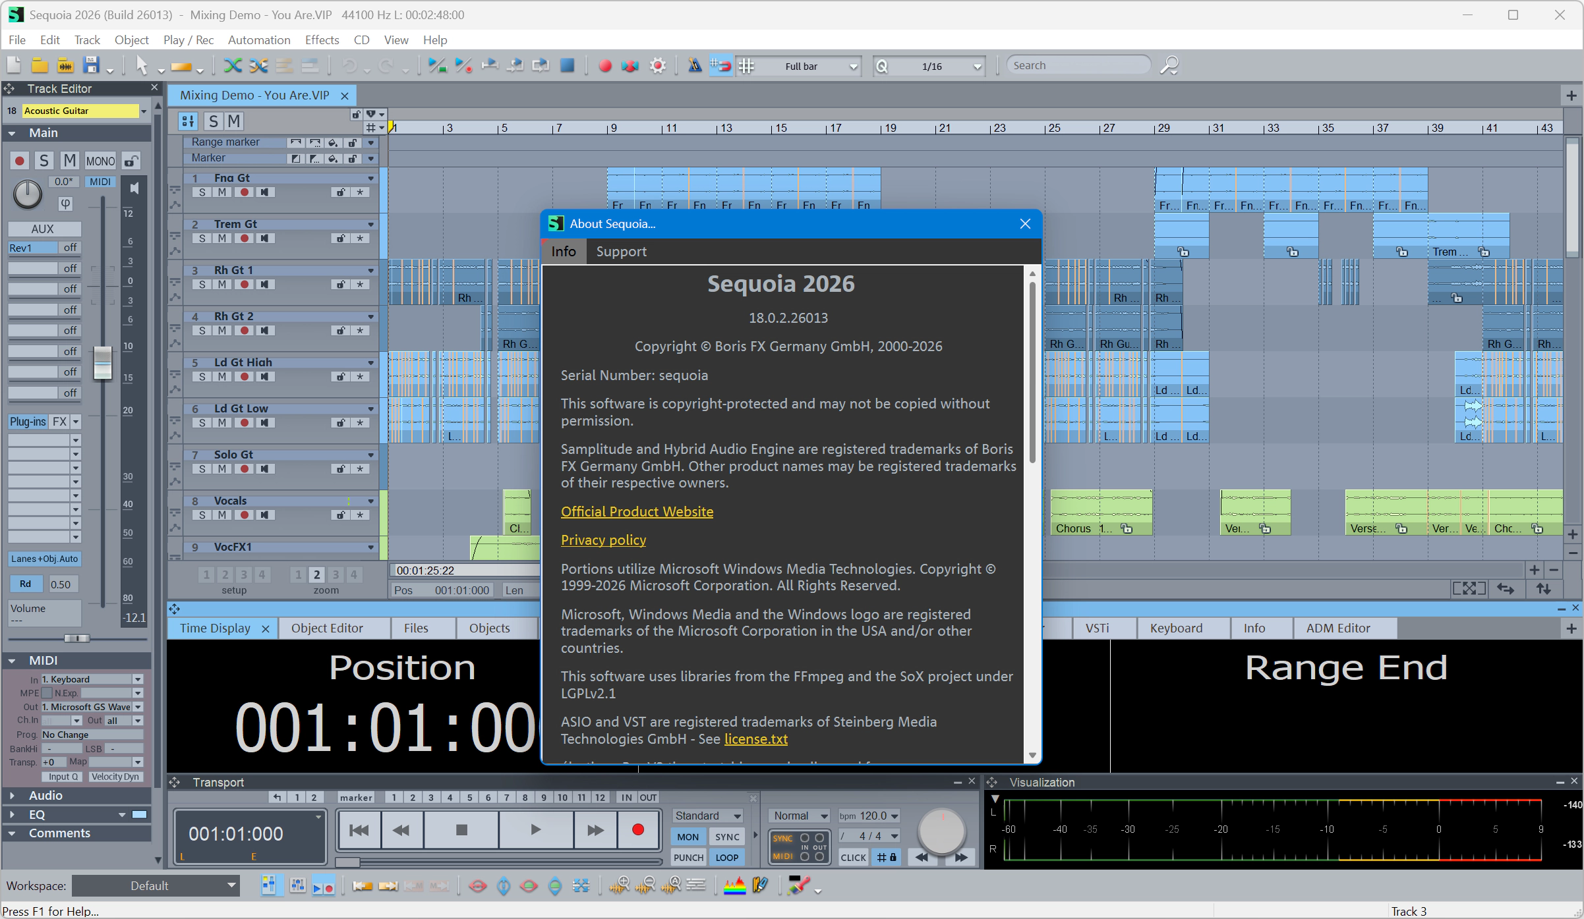Click the Transport position slider handle
The image size is (1584, 919).
(x=347, y=862)
